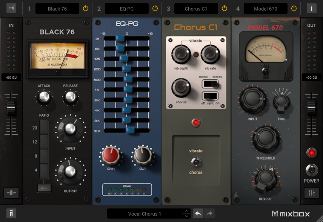Click the 125 Hz EQ band slider
Viewport: 323px width, 222px height.
point(124,59)
